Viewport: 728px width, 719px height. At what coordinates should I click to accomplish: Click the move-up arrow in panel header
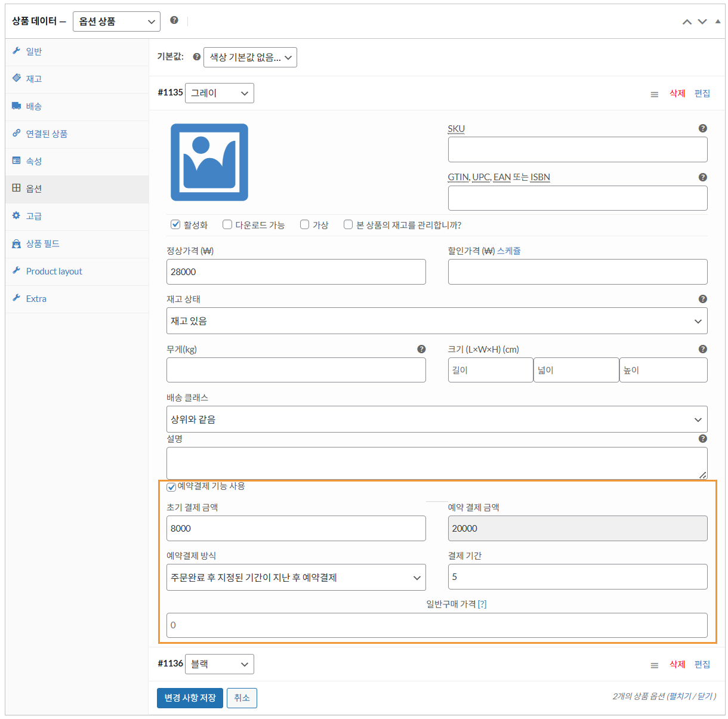point(687,21)
